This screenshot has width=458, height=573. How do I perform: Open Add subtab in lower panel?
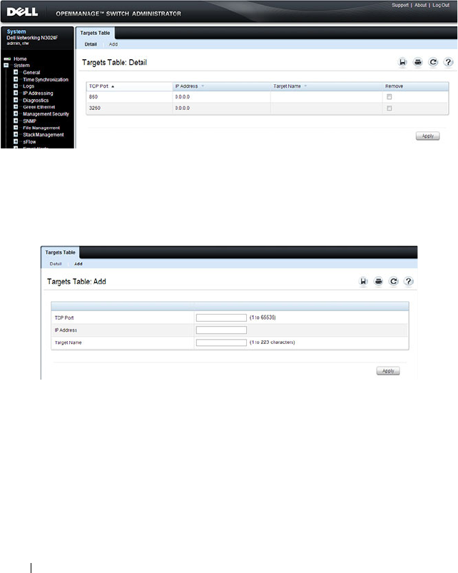pyautogui.click(x=78, y=264)
